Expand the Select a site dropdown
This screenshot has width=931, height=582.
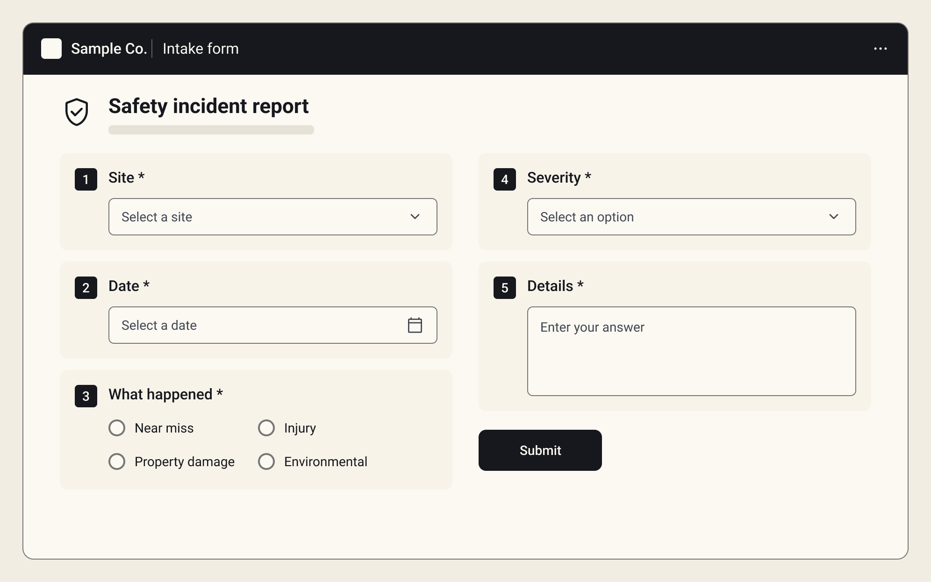click(273, 217)
